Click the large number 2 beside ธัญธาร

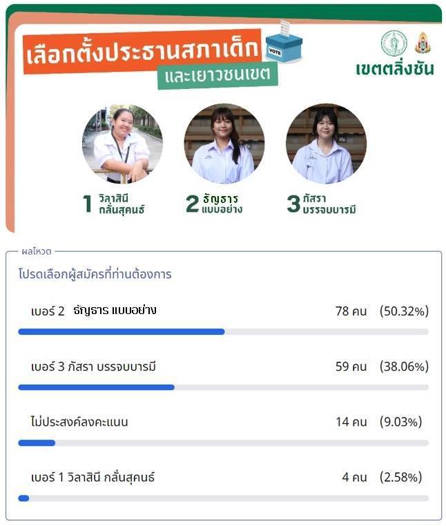click(193, 204)
